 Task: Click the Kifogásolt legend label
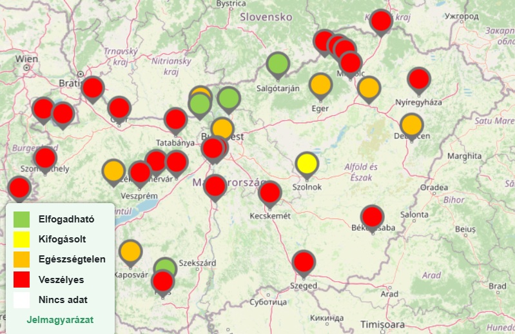[x=62, y=239]
